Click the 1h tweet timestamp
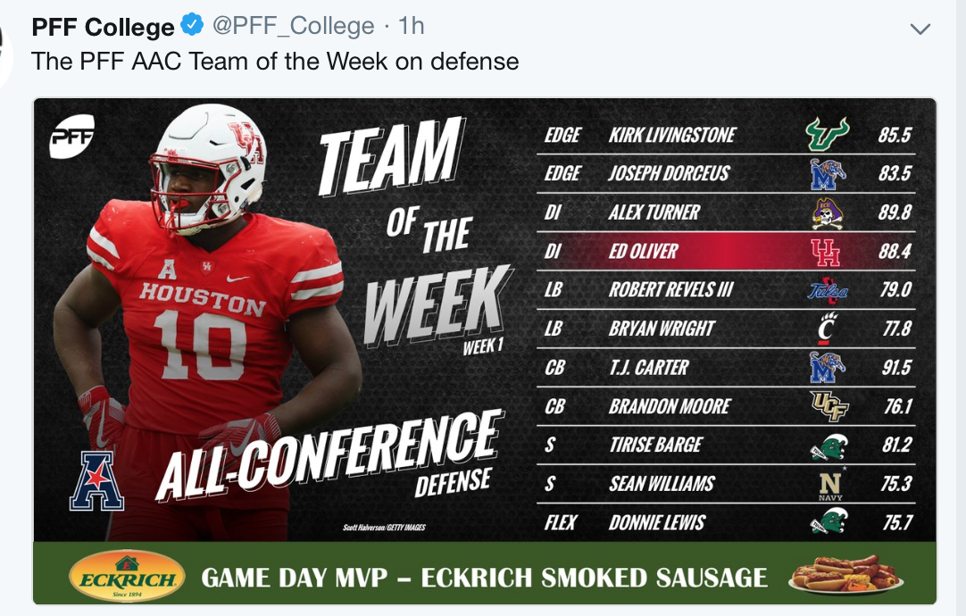The height and width of the screenshot is (616, 966). pyautogui.click(x=411, y=26)
